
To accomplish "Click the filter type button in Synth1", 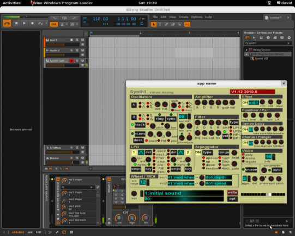I will [x=234, y=122].
